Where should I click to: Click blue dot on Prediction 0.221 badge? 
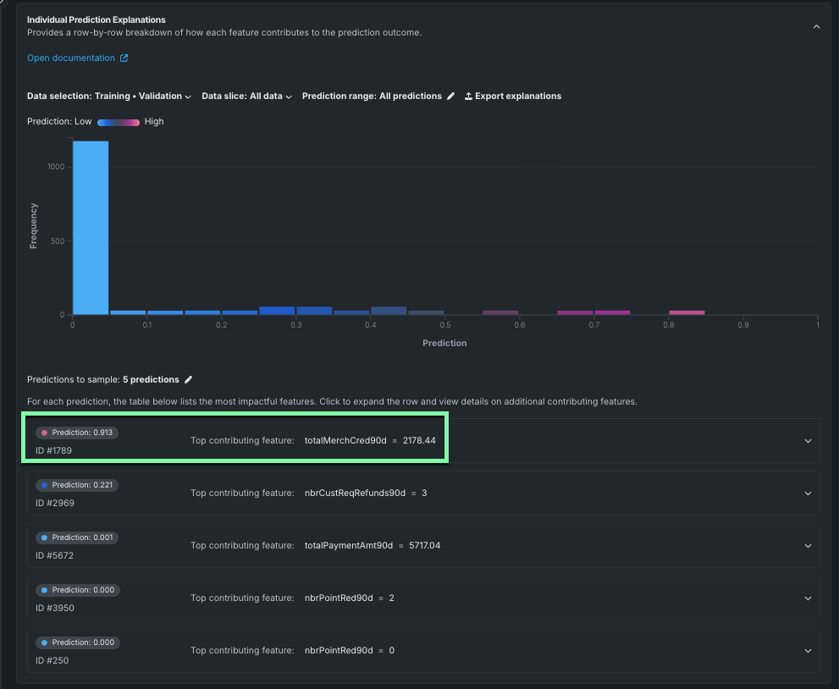tap(44, 485)
